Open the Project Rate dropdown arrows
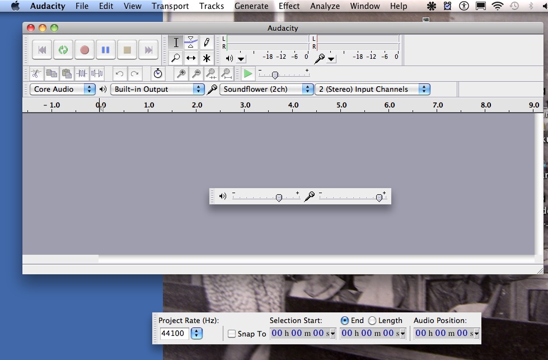548x360 pixels. coord(196,333)
